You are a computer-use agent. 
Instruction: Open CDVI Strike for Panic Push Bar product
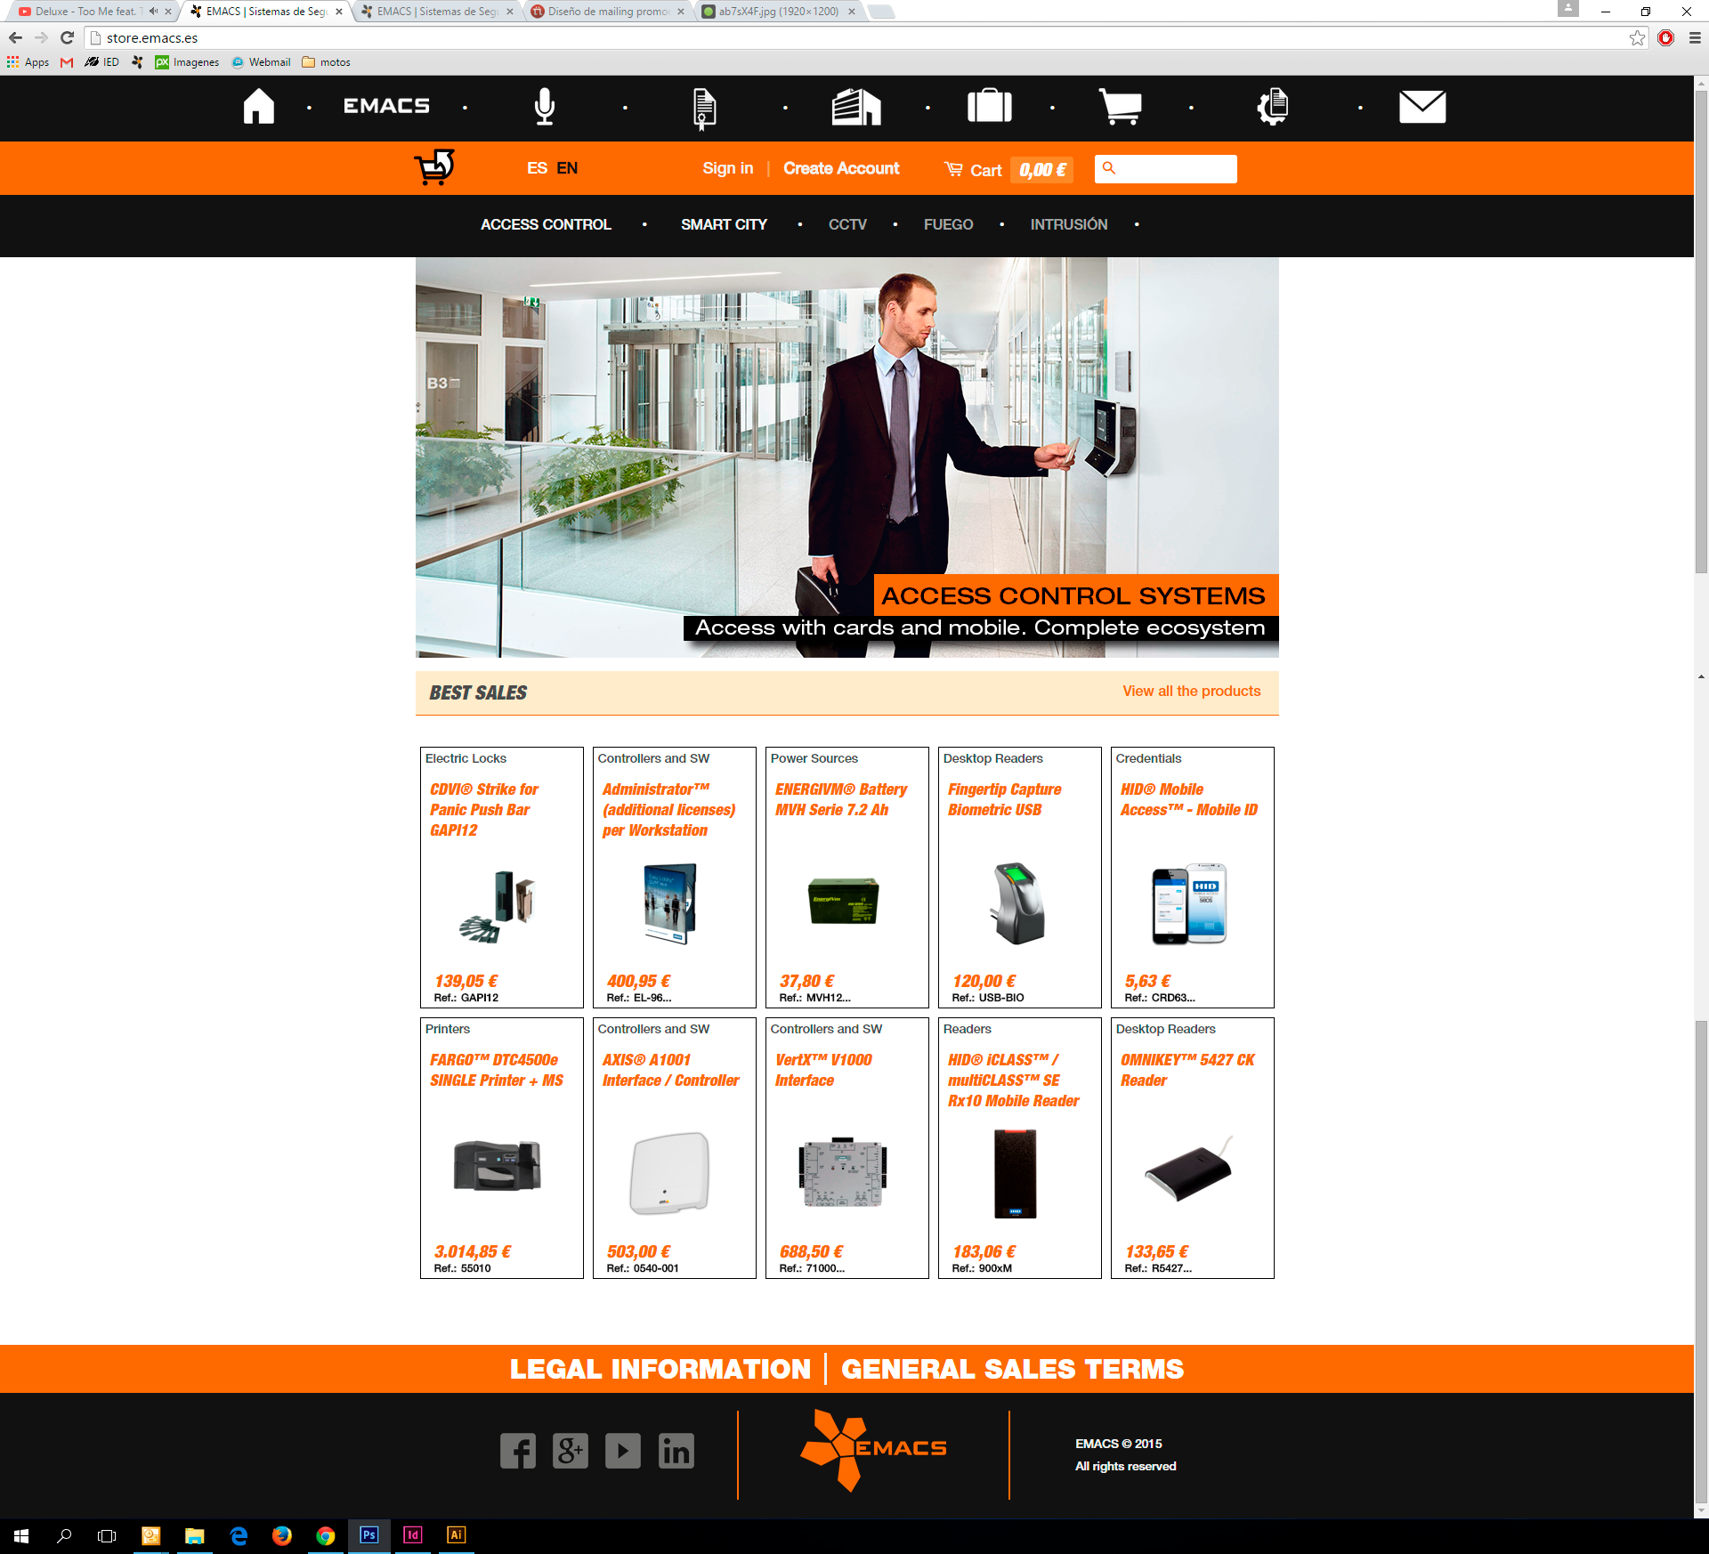484,809
